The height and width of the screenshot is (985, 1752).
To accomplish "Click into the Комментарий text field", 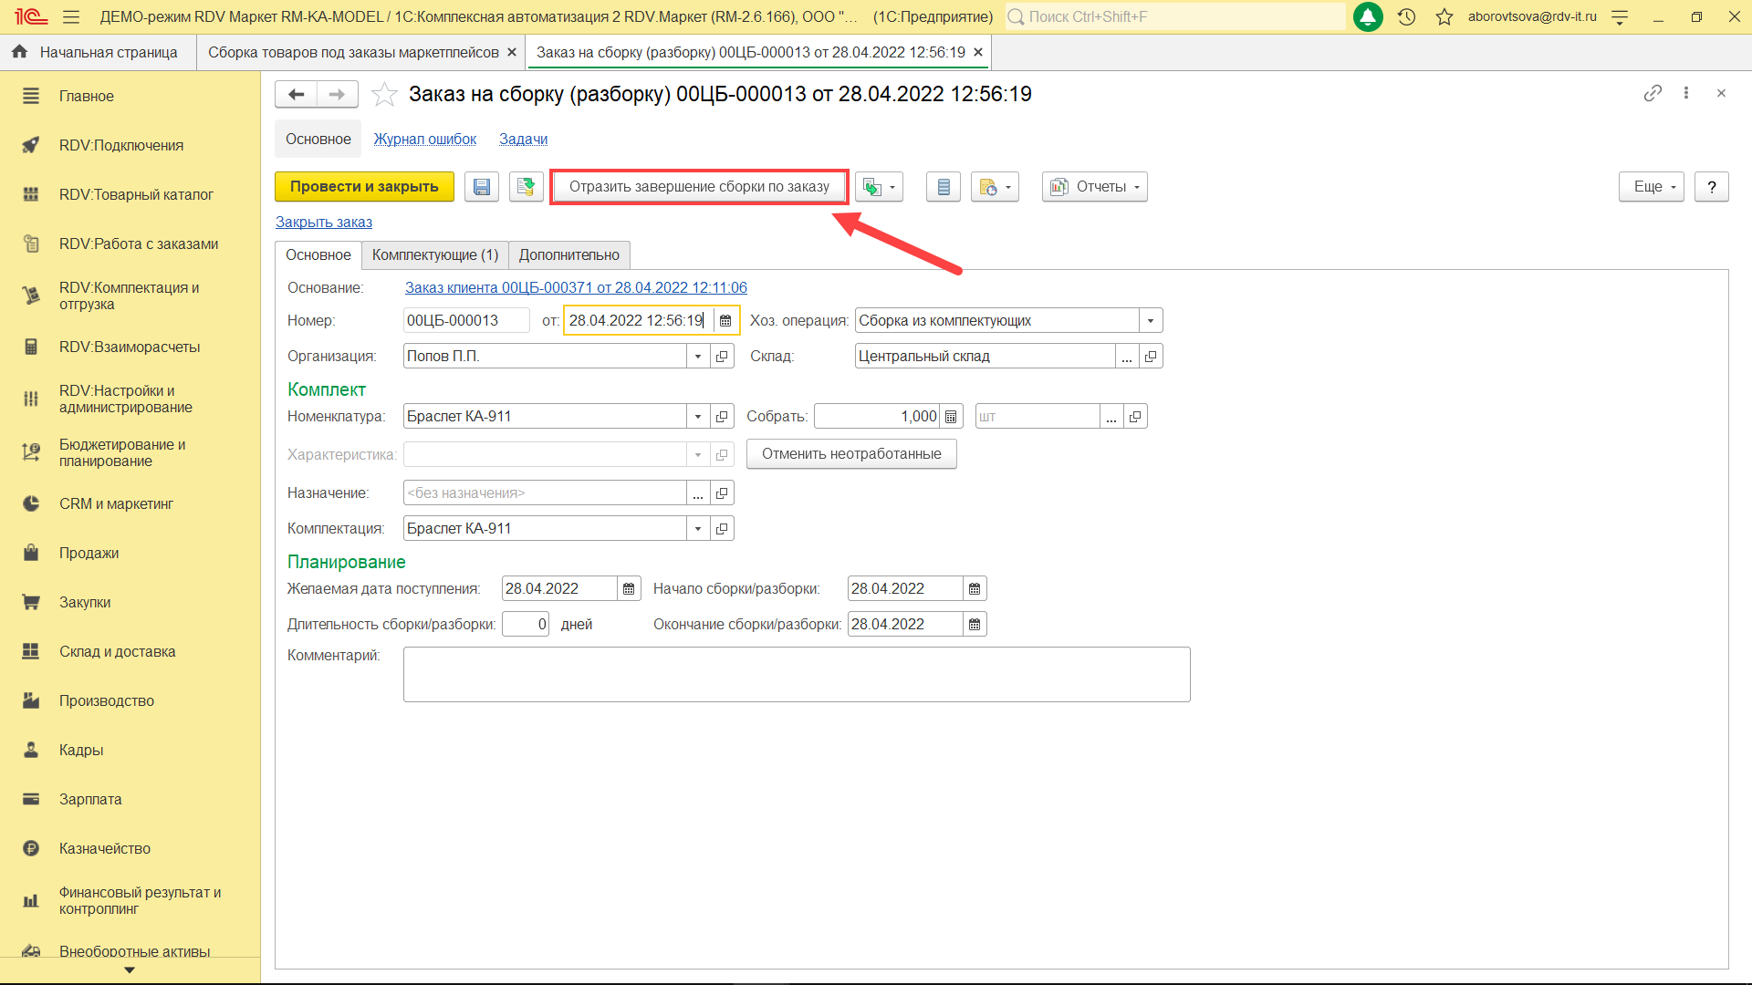I will click(796, 674).
